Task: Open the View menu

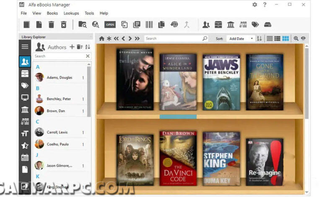Action: coord(37,13)
